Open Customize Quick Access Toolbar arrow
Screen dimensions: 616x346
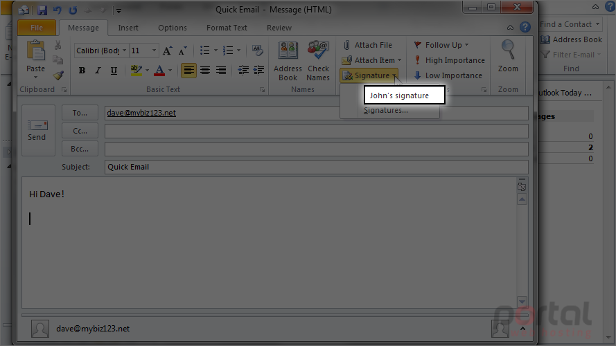[118, 11]
